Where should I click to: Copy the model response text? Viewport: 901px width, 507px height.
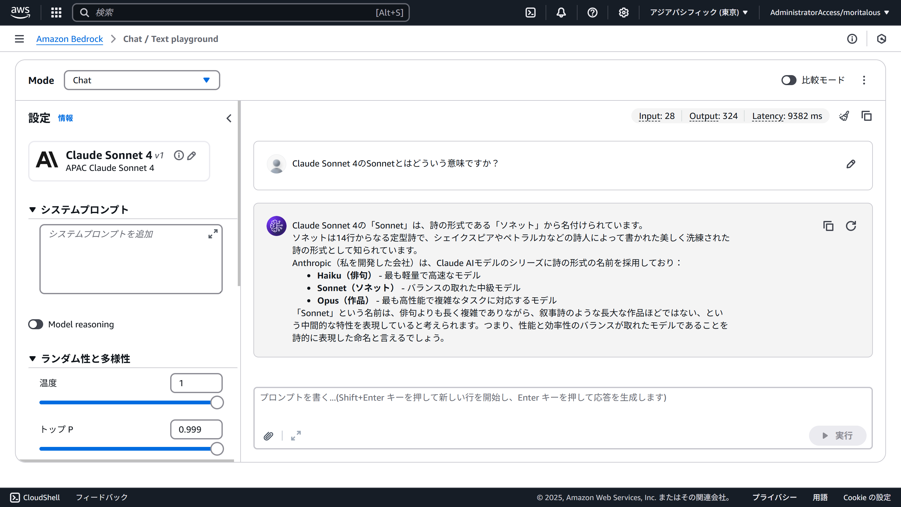point(828,226)
